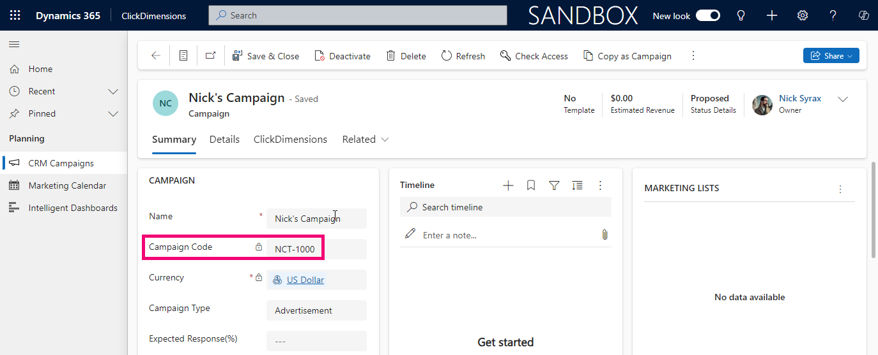This screenshot has height=355, width=878.
Task: Click the Nick Syrax owner photo
Action: coord(762,105)
